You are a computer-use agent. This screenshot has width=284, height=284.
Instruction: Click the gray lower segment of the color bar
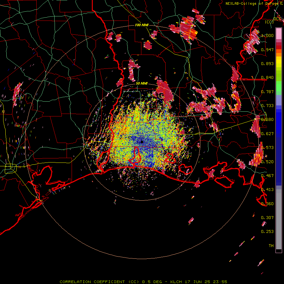click(x=279, y=219)
